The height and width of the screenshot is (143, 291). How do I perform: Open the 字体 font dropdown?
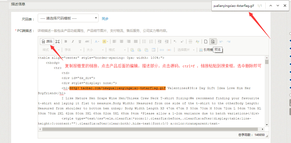73,50
